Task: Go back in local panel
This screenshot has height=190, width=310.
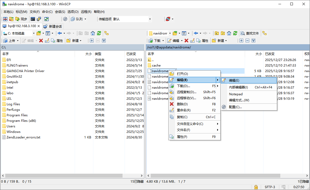Action: tap(60, 33)
